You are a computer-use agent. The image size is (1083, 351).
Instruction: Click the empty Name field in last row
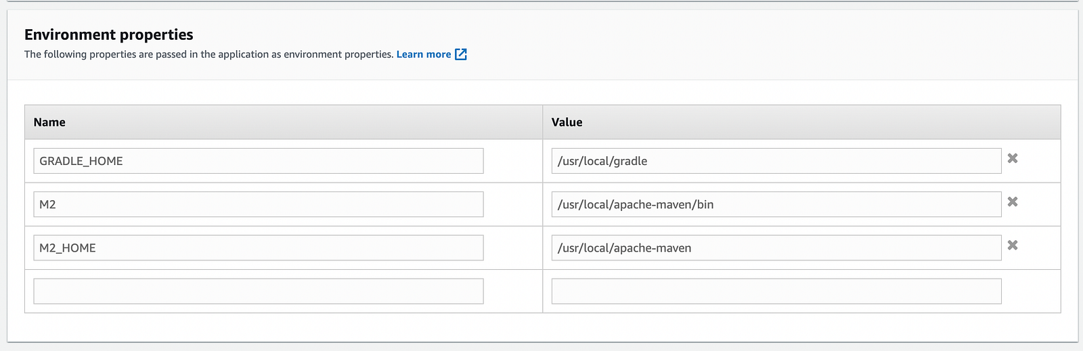(x=259, y=291)
